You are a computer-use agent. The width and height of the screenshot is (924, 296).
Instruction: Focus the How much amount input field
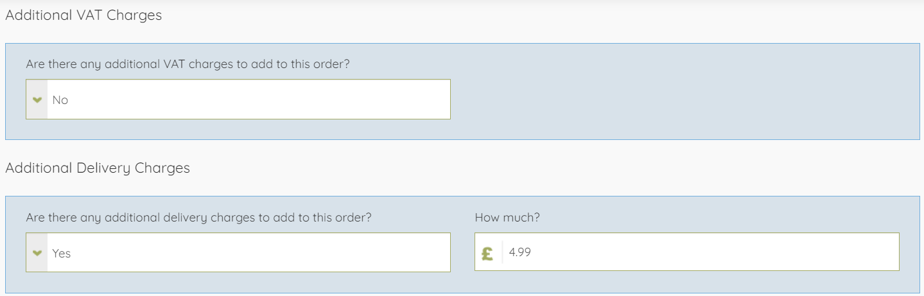[x=700, y=252]
